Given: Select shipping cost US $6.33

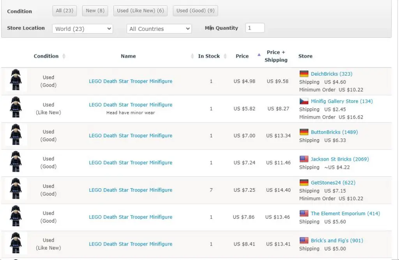Looking at the screenshot, I should 335,140.
